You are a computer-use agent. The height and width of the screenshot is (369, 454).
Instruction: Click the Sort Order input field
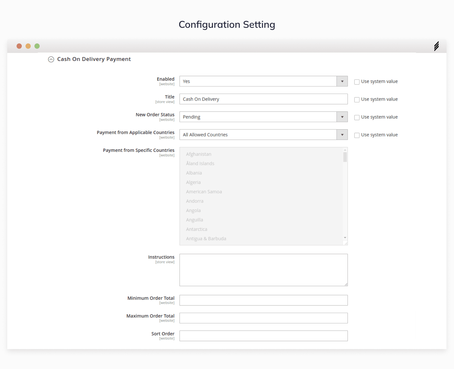point(263,336)
